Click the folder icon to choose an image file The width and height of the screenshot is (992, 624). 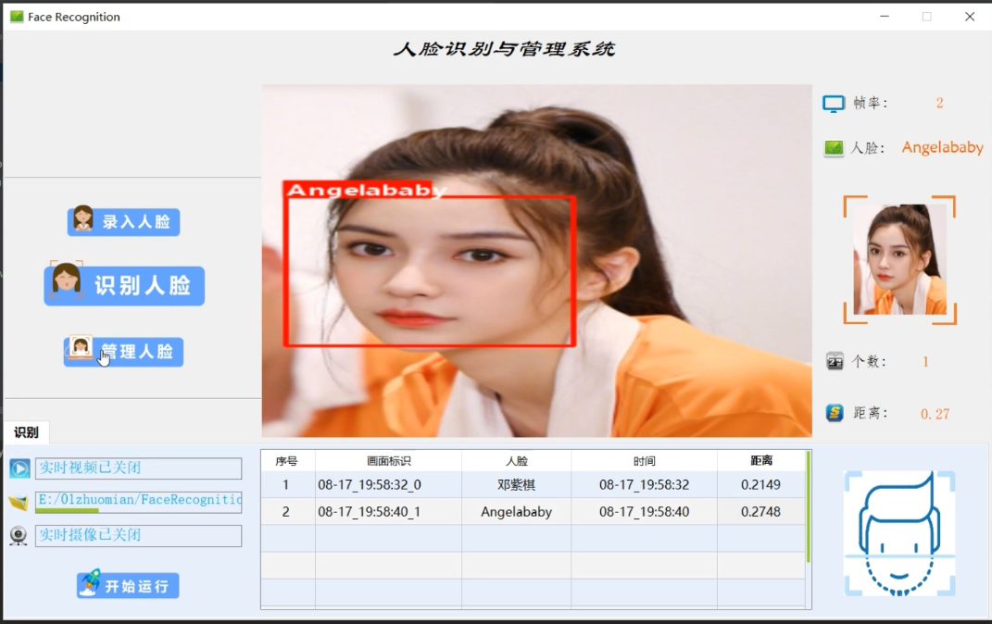(x=19, y=503)
